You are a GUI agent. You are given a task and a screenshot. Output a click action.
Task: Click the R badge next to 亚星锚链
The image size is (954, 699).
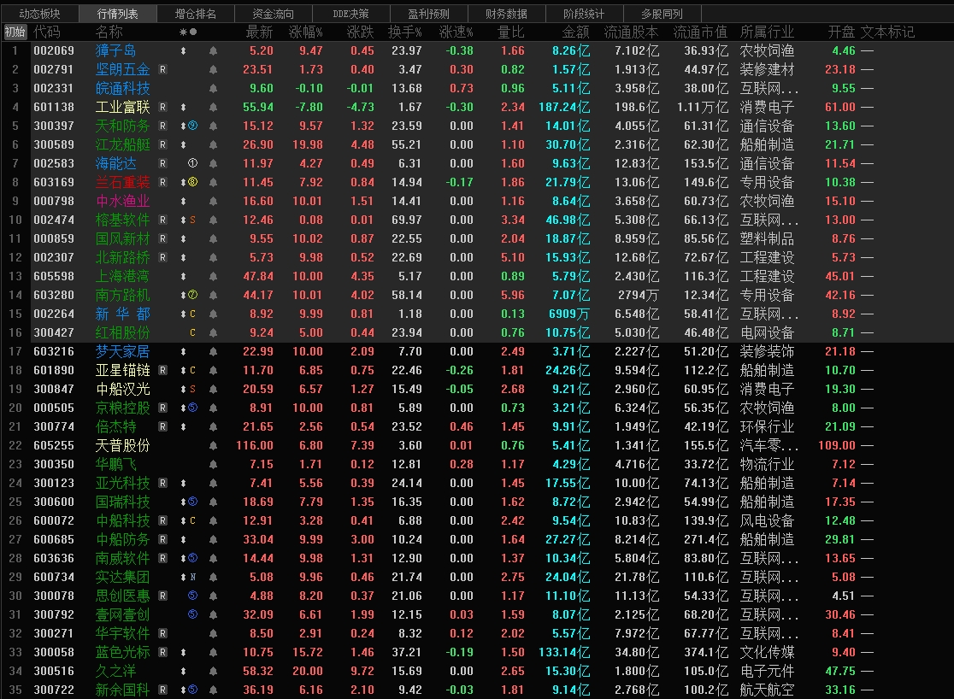pyautogui.click(x=162, y=370)
